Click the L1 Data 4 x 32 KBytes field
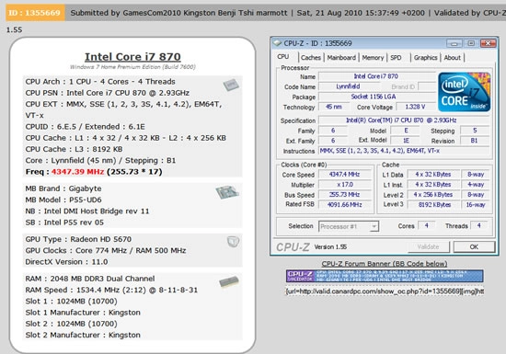 point(433,175)
